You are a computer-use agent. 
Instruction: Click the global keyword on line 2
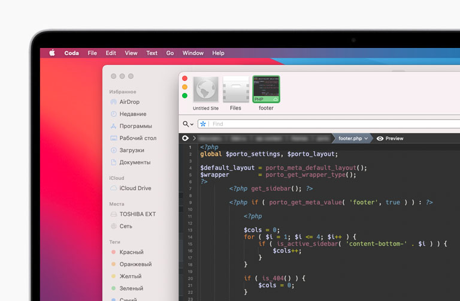click(x=211, y=154)
